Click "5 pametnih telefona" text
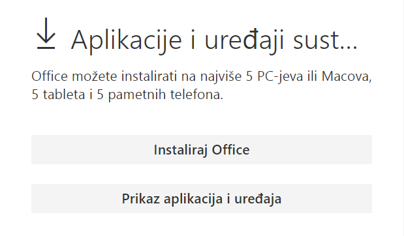This screenshot has height=236, width=404. [160, 95]
